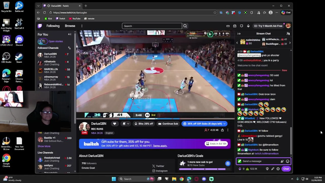325x183 pixels.
Task: Open Discord from taskbar
Action: 204,179
